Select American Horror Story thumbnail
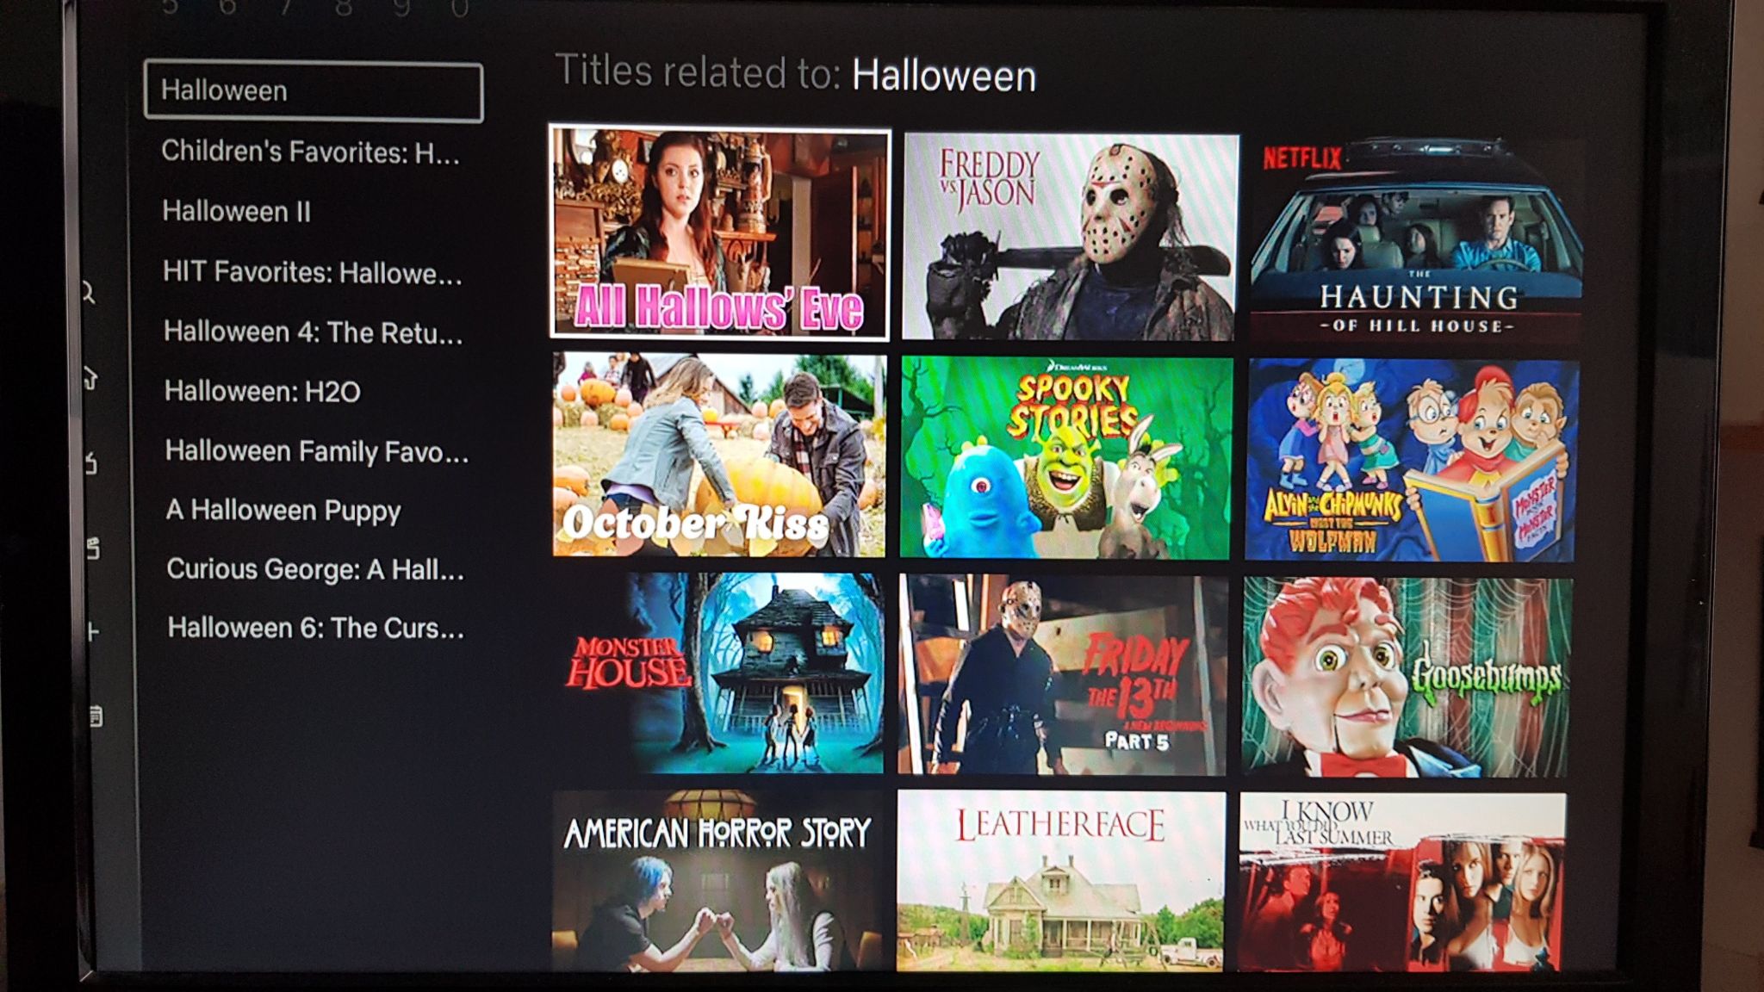Image resolution: width=1764 pixels, height=992 pixels. point(717,882)
